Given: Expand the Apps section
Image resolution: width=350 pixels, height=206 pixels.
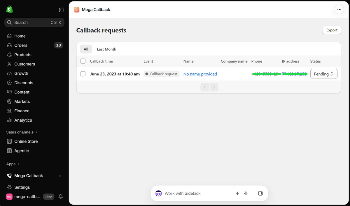Looking at the screenshot, I should tap(13, 164).
